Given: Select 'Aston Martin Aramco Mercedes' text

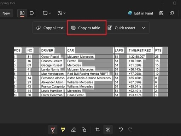Looking at the screenshot, I should [x=89, y=78].
